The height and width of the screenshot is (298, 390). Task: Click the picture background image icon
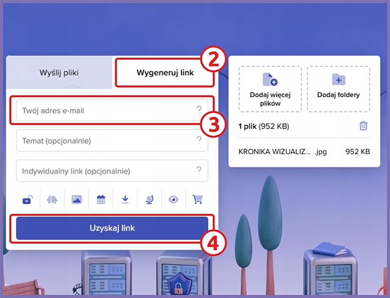pos(76,200)
